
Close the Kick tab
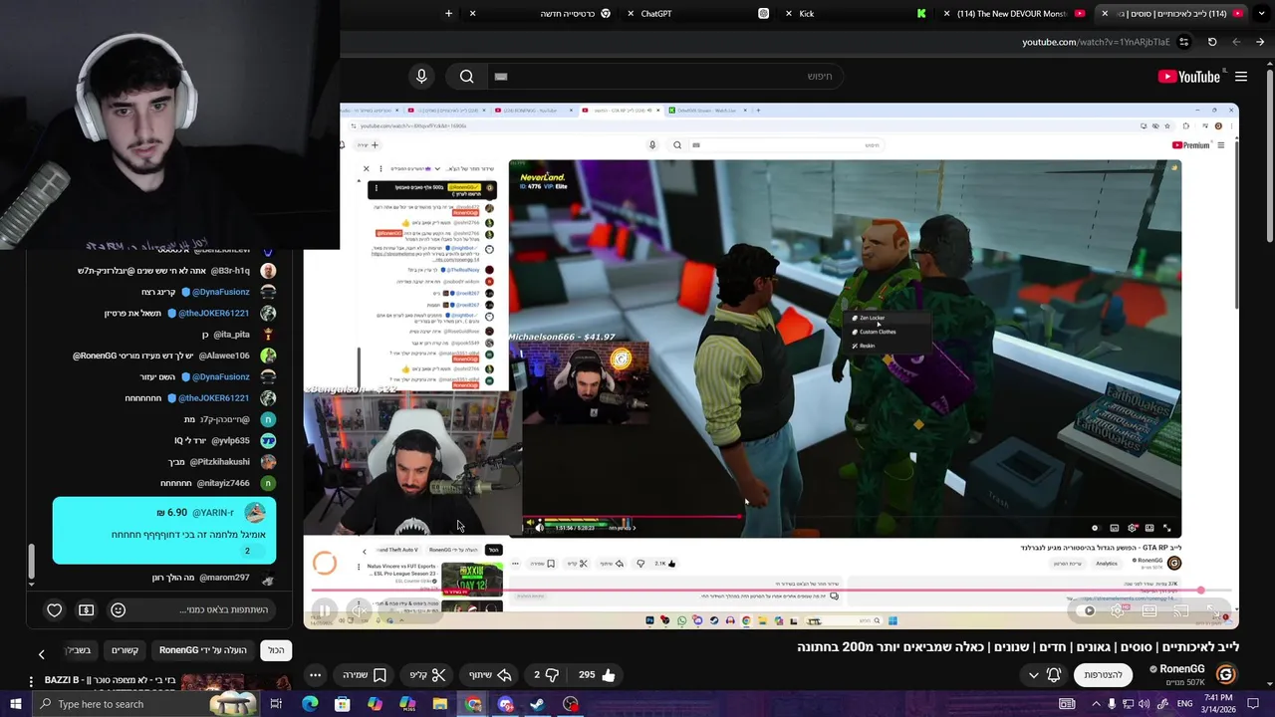[x=789, y=14]
